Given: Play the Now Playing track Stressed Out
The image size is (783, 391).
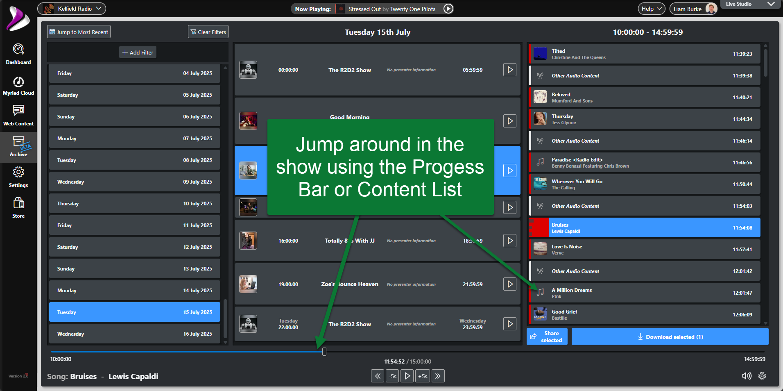Looking at the screenshot, I should [448, 9].
